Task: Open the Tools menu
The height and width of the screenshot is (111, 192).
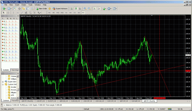Action: click(x=30, y=5)
